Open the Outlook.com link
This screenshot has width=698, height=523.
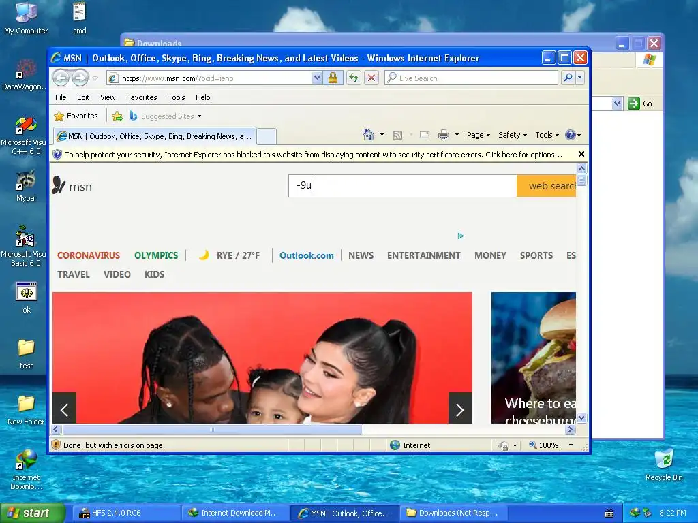pos(306,256)
